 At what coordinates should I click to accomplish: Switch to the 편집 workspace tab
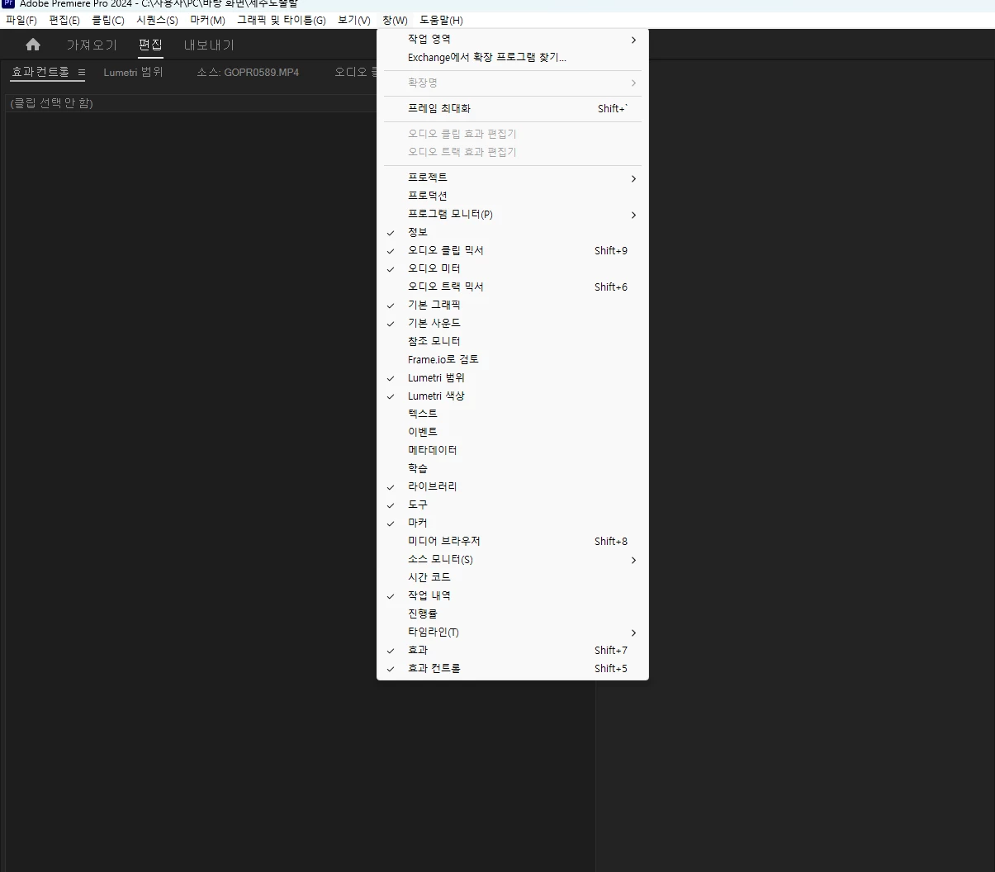pos(150,45)
